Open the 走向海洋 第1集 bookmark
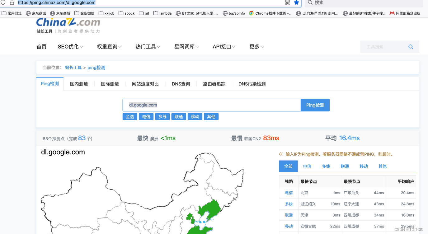Image resolution: width=428 pixels, height=234 pixels. pyautogui.click(x=317, y=13)
